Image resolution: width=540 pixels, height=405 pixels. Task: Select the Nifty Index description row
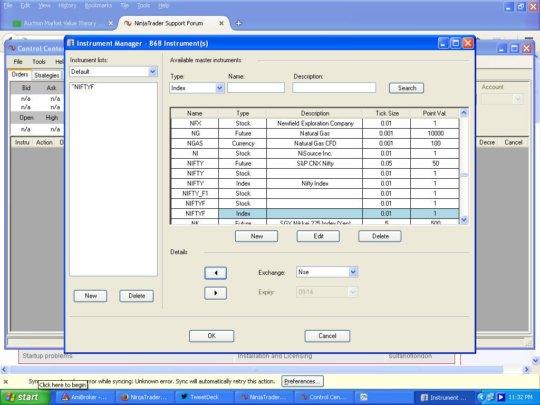pos(315,184)
